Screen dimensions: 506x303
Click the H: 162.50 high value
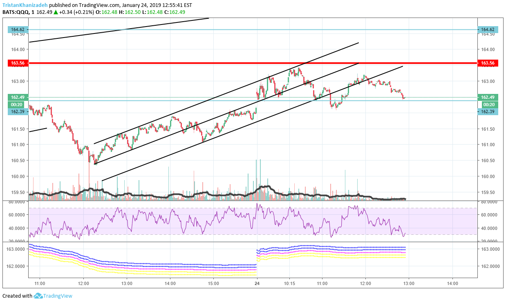[x=130, y=12]
